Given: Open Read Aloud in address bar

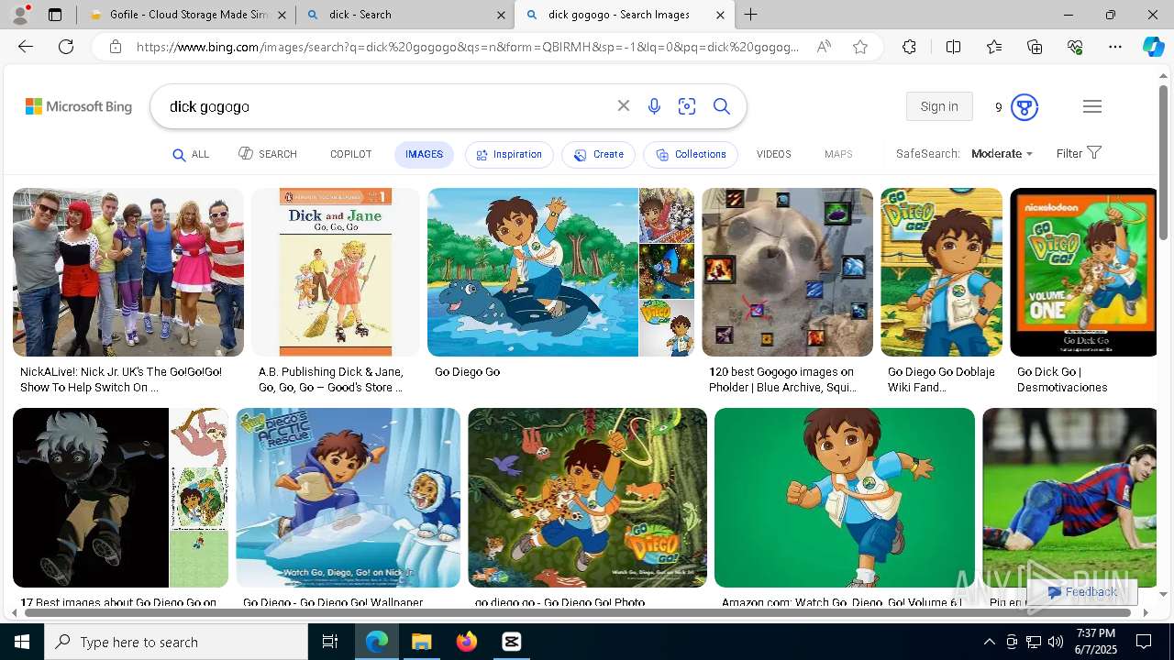Looking at the screenshot, I should click(x=824, y=47).
